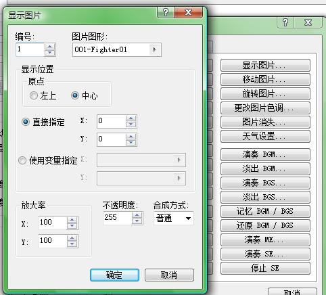Increase the direct position Y value
Image resolution: width=326 pixels, height=295 pixels.
[x=131, y=137]
